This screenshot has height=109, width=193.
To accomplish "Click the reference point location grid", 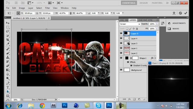I will (18, 13).
